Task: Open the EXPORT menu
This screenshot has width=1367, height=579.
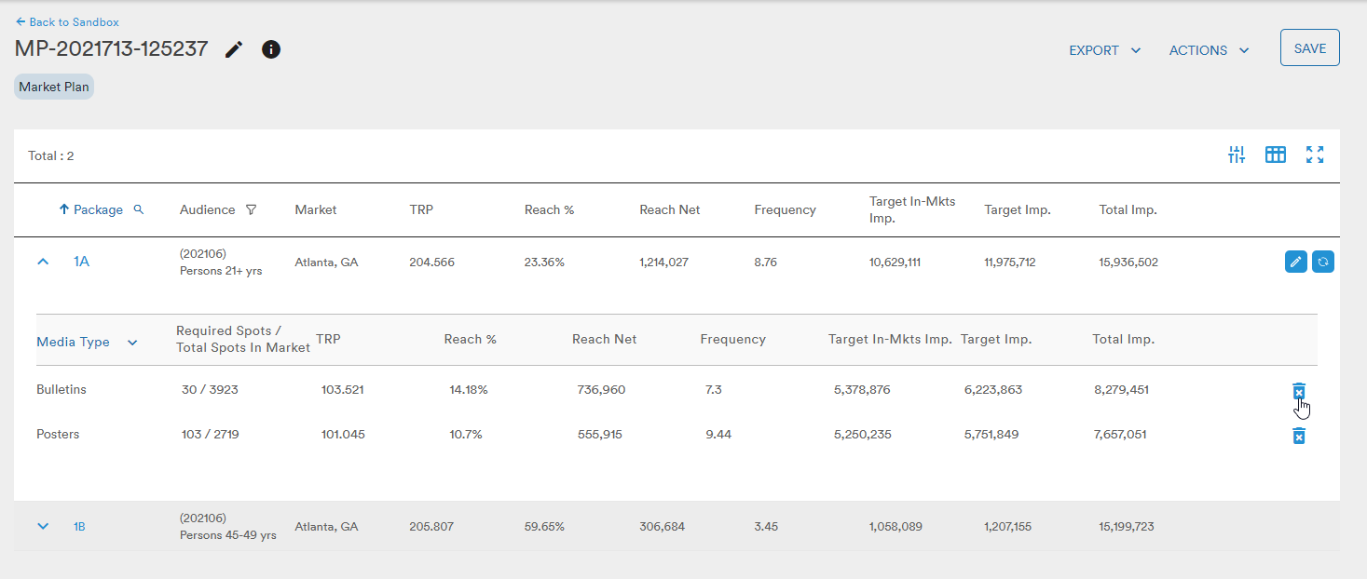Action: tap(1105, 50)
